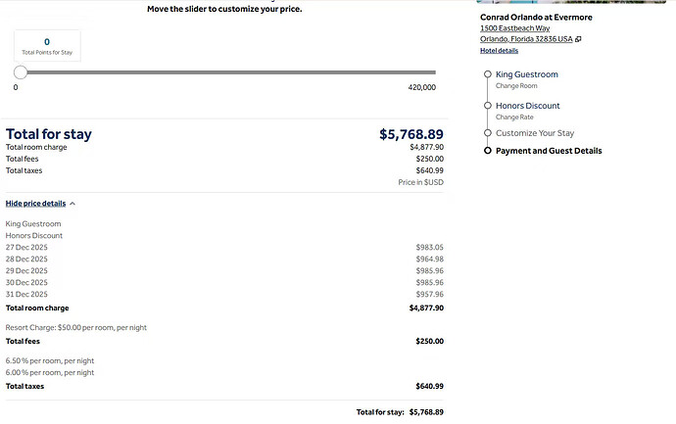The width and height of the screenshot is (676, 424).
Task: Select the King Guestroom step circle
Action: click(x=488, y=74)
